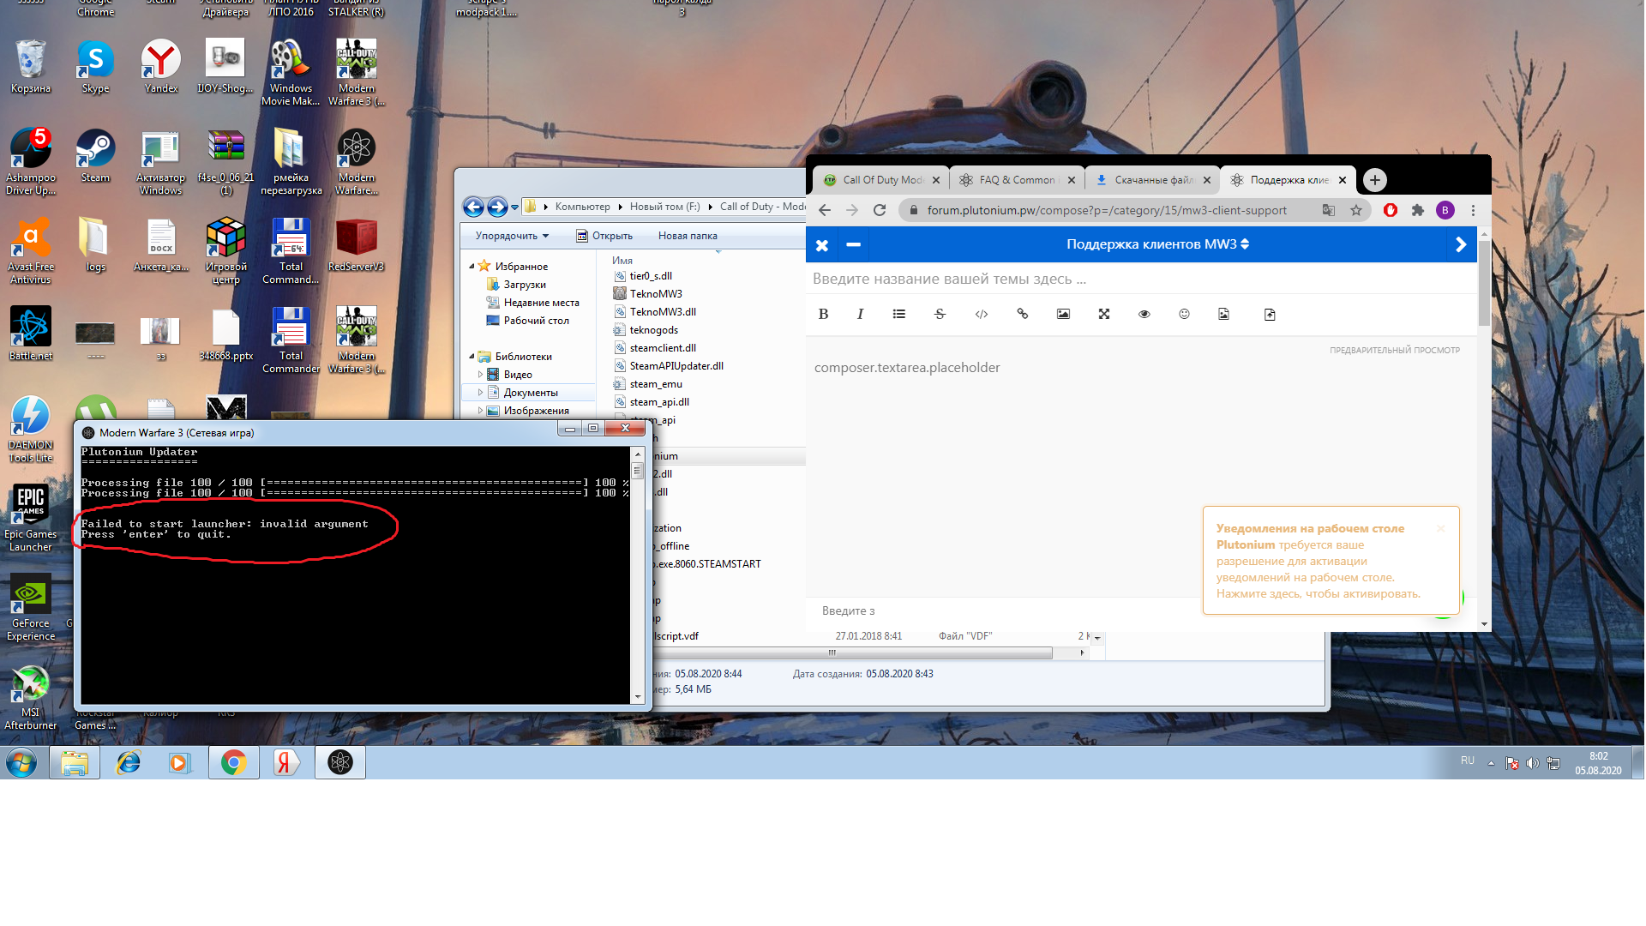The width and height of the screenshot is (1646, 926).
Task: Open the Windows Start menu
Action: [21, 762]
